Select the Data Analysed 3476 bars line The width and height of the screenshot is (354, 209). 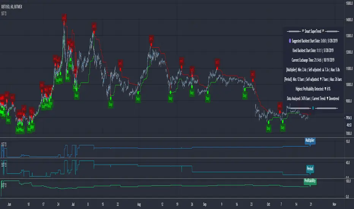[x=313, y=98]
